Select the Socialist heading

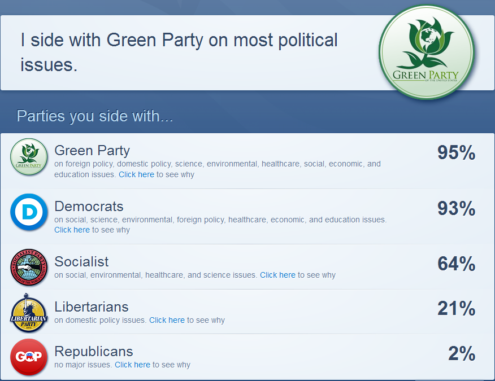[x=81, y=262]
